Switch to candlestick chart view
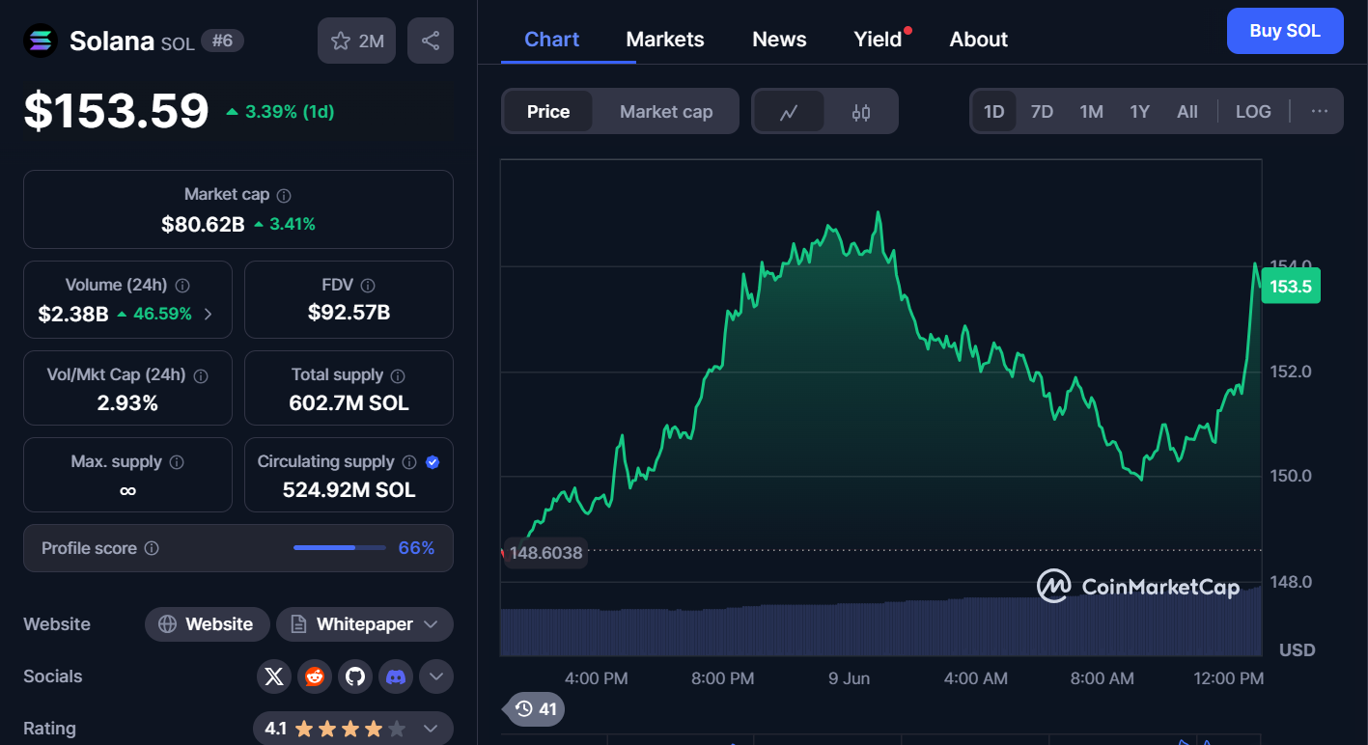1368x745 pixels. point(861,112)
